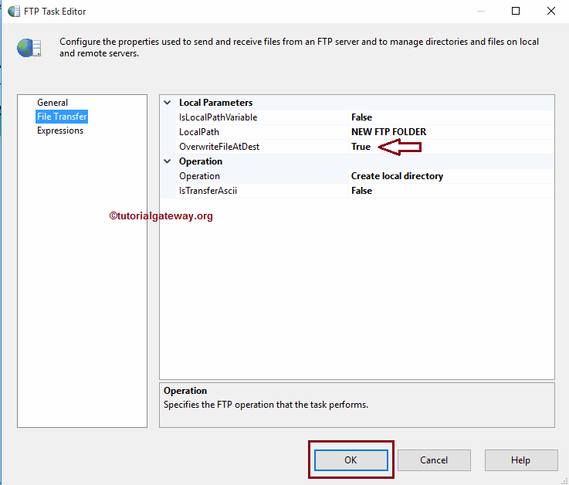Select the File Transfer page
Image resolution: width=569 pixels, height=485 pixels.
coord(62,117)
